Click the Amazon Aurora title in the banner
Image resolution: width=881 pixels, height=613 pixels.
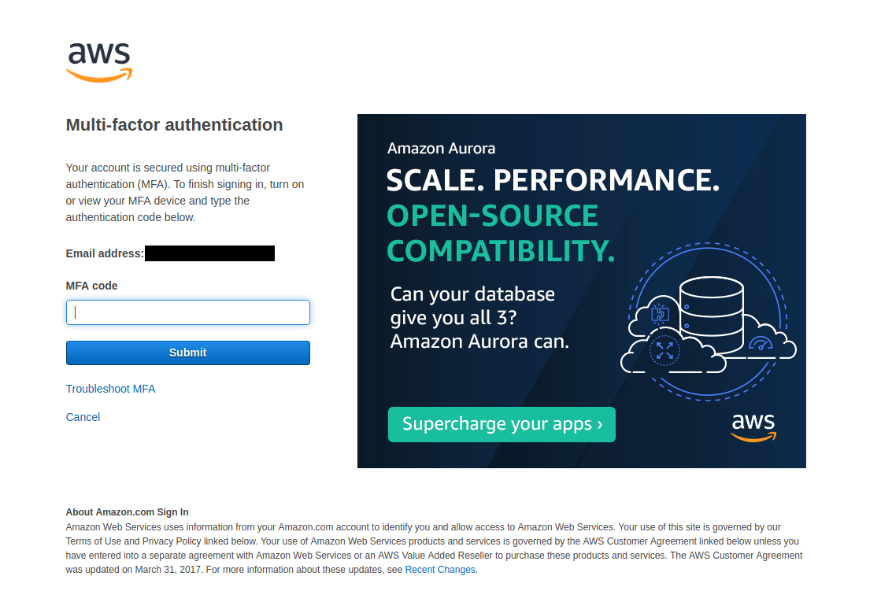(x=441, y=148)
